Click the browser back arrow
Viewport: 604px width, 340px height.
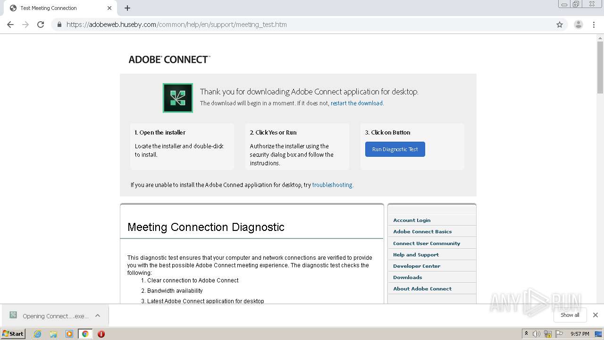pos(10,25)
